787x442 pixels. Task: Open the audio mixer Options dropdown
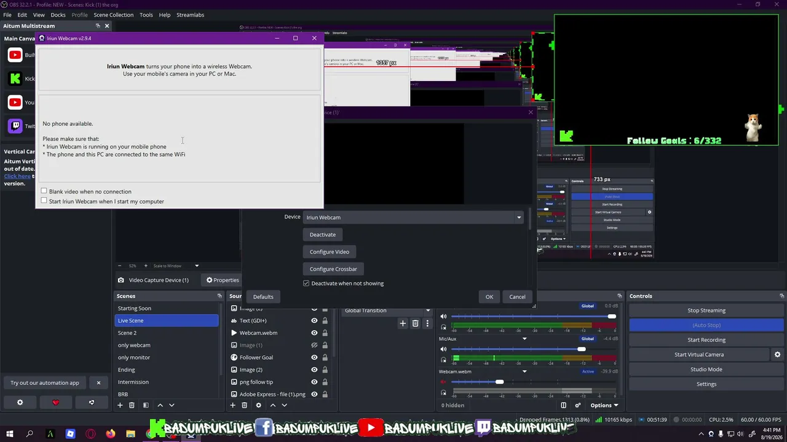coord(604,405)
